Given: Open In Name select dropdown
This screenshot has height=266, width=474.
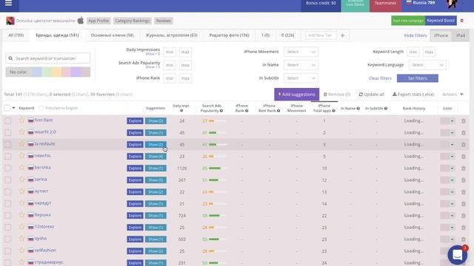Looking at the screenshot, I should pyautogui.click(x=301, y=65).
